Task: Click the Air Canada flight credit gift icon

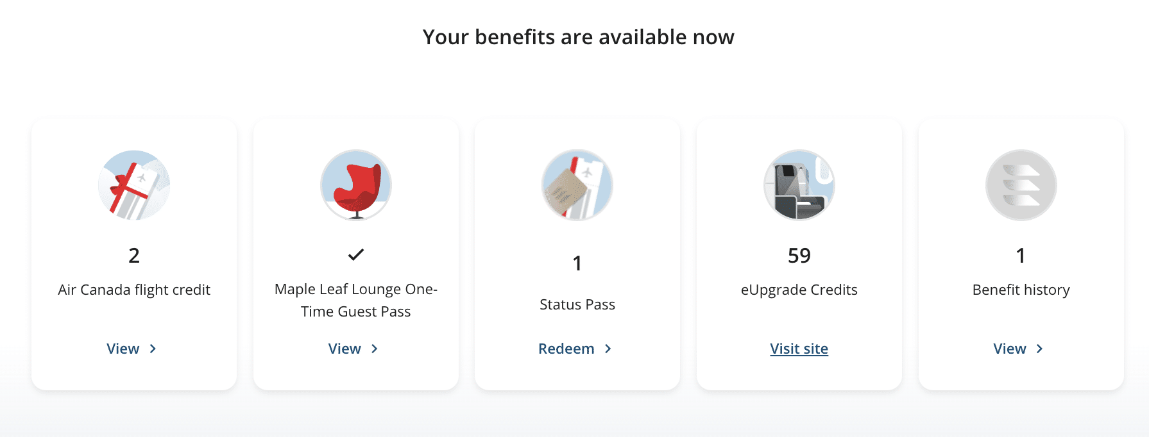Action: pos(134,185)
